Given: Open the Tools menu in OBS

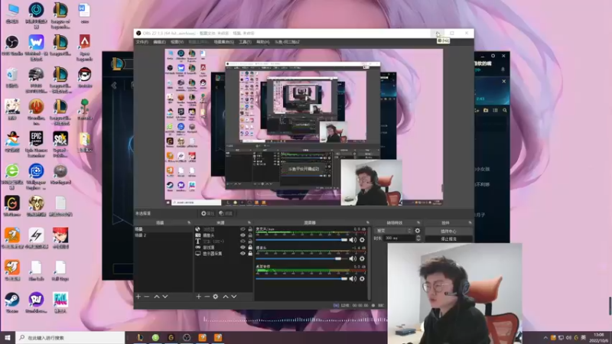Looking at the screenshot, I should point(245,42).
